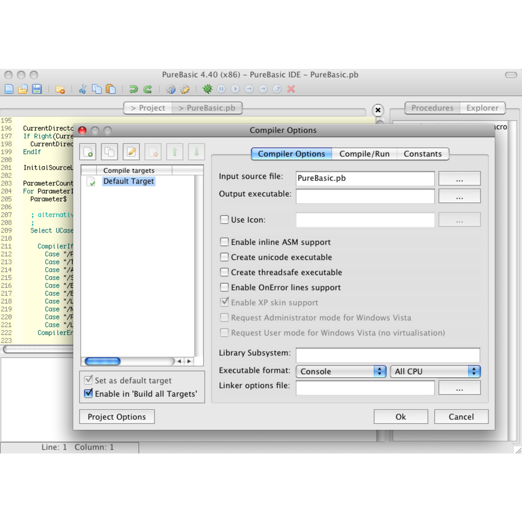Move compile target down the list
522x522 pixels.
(196, 151)
